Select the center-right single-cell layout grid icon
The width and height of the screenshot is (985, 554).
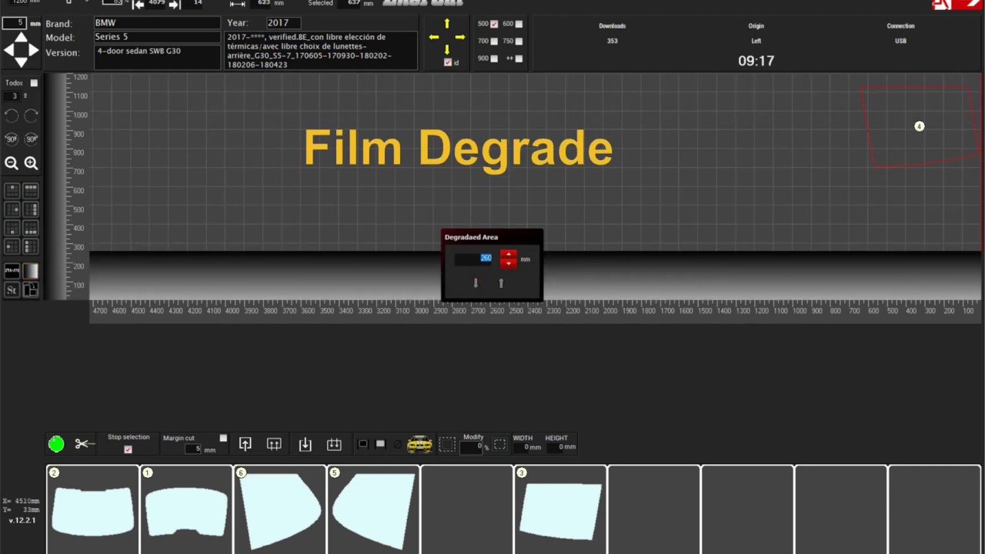point(12,209)
